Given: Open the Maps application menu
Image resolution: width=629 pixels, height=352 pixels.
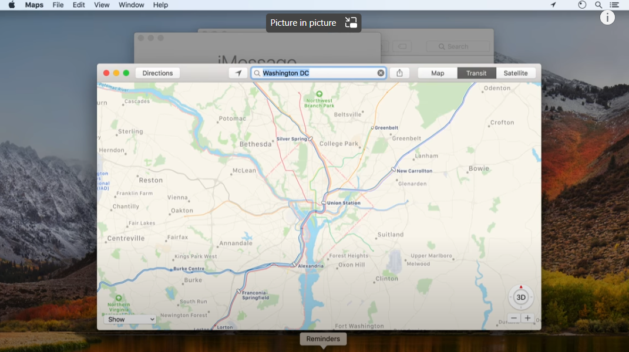Looking at the screenshot, I should (34, 5).
